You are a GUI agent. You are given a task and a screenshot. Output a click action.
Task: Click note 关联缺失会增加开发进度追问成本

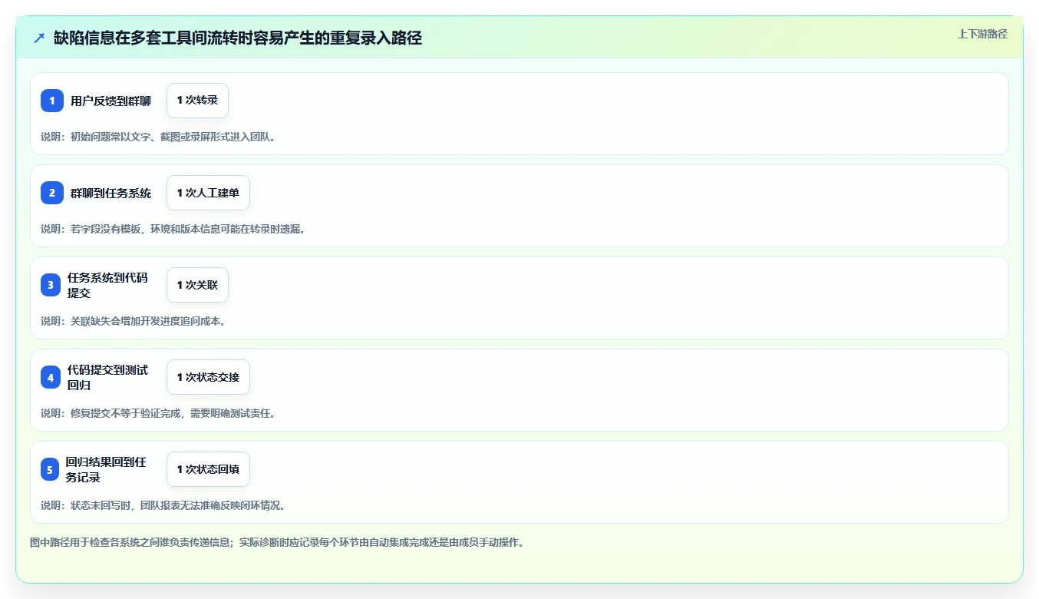[x=148, y=321]
